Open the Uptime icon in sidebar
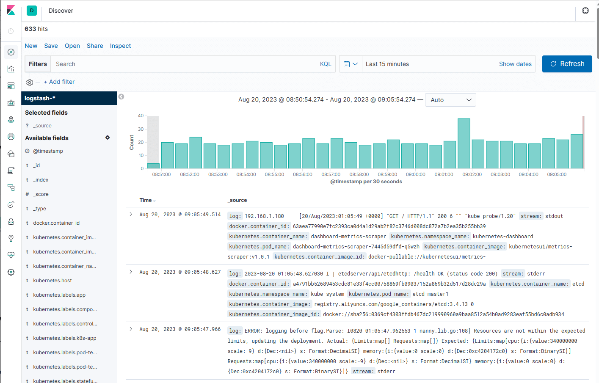The image size is (599, 383). point(11,204)
